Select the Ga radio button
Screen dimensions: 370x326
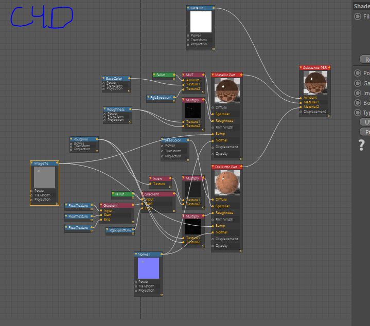click(358, 83)
